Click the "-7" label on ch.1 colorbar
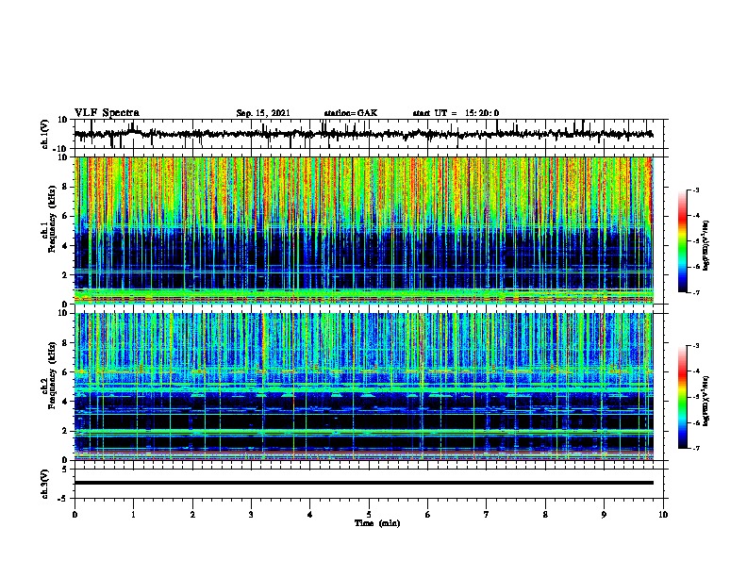 (x=695, y=292)
